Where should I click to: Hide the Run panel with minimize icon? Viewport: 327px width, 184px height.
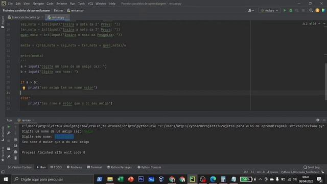pos(324,120)
